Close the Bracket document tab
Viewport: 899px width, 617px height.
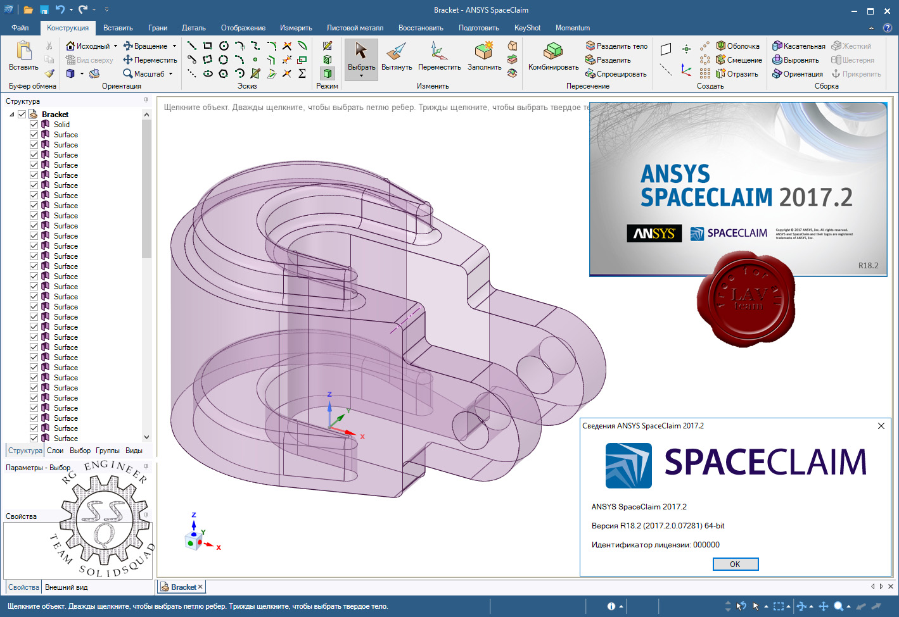[x=200, y=587]
